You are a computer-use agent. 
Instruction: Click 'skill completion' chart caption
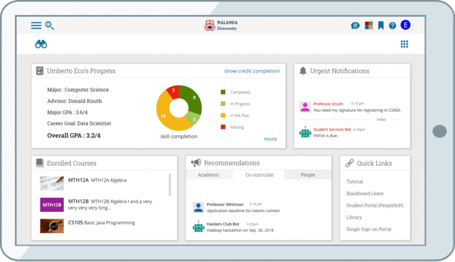(x=178, y=136)
